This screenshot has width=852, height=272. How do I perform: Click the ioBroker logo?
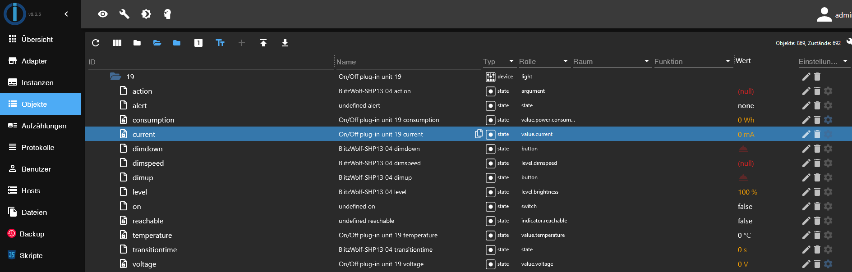pyautogui.click(x=15, y=14)
